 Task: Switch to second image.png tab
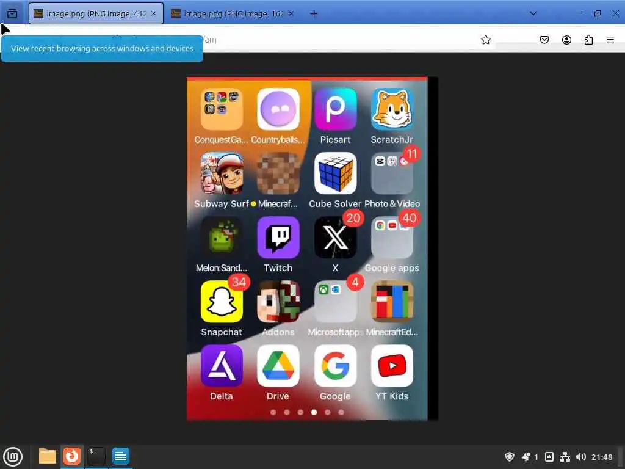click(233, 13)
